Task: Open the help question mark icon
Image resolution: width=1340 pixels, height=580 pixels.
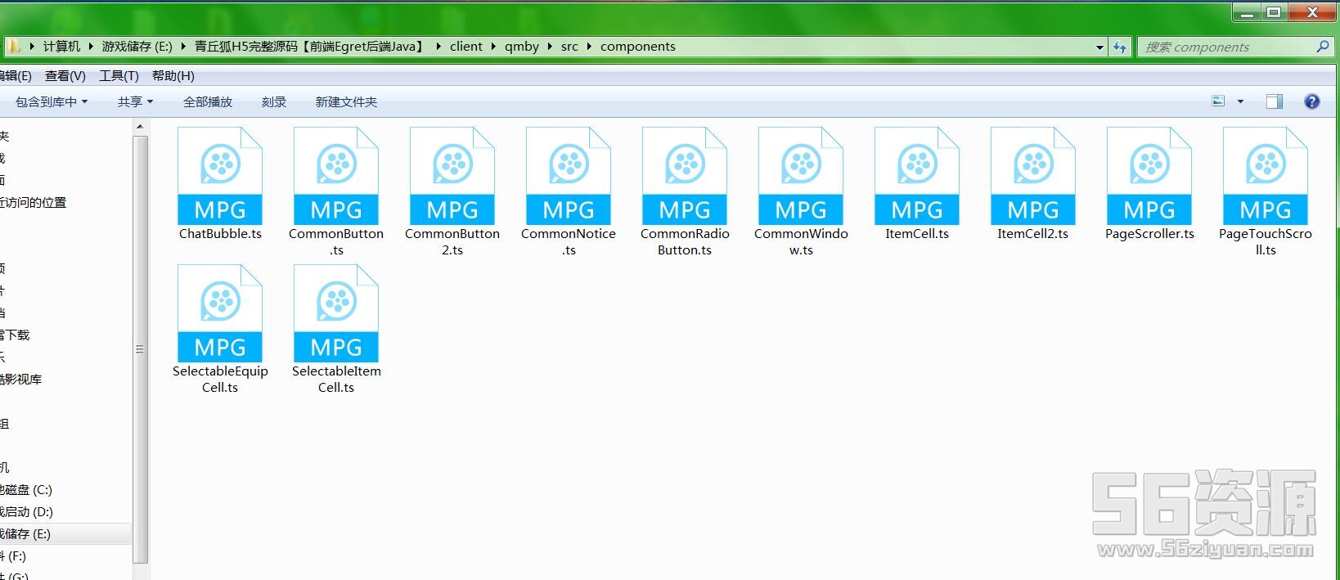Action: click(1311, 101)
